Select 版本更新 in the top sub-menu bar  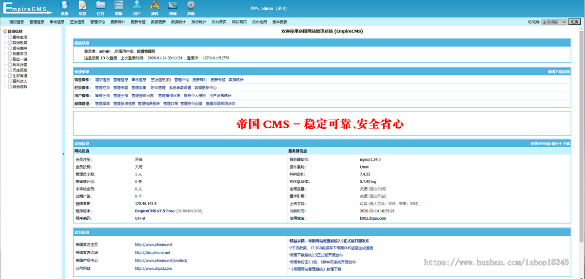[280, 22]
